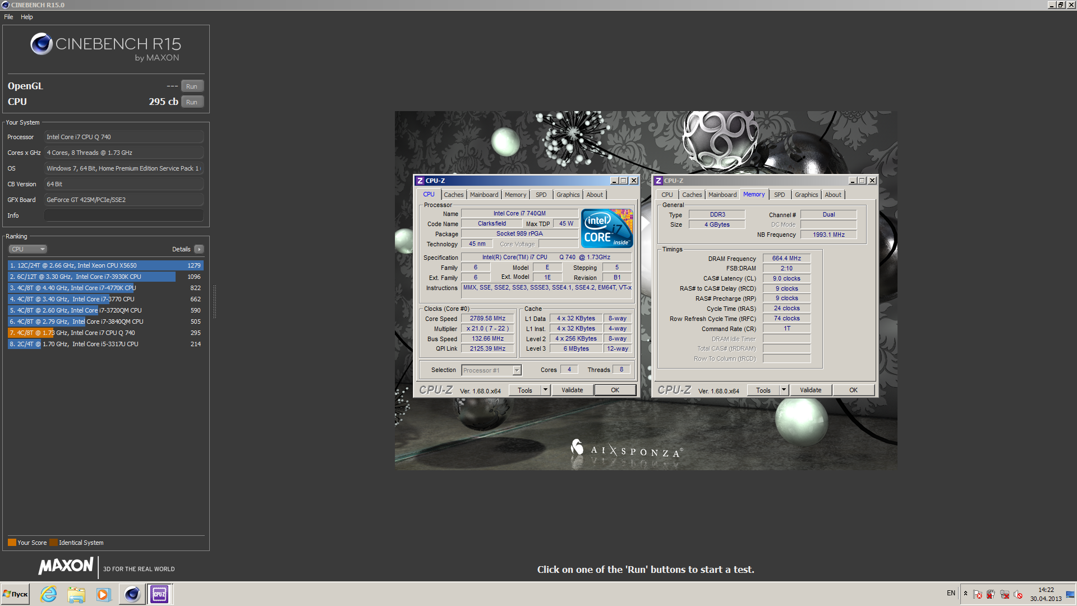Select ranking entry Intel Core i7-3930K CPU
This screenshot has width=1077, height=606.
coord(105,277)
